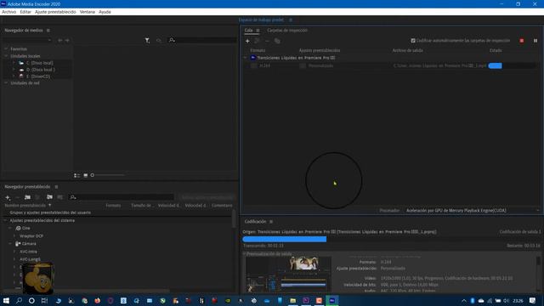Remove selected queue item with minus icon

267,41
